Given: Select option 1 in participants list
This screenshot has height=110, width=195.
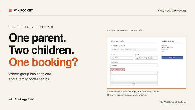Looking at the screenshot, I should tap(134, 77).
